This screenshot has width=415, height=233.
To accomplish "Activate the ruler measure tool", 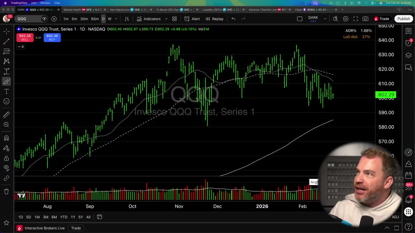I will [x=6, y=115].
